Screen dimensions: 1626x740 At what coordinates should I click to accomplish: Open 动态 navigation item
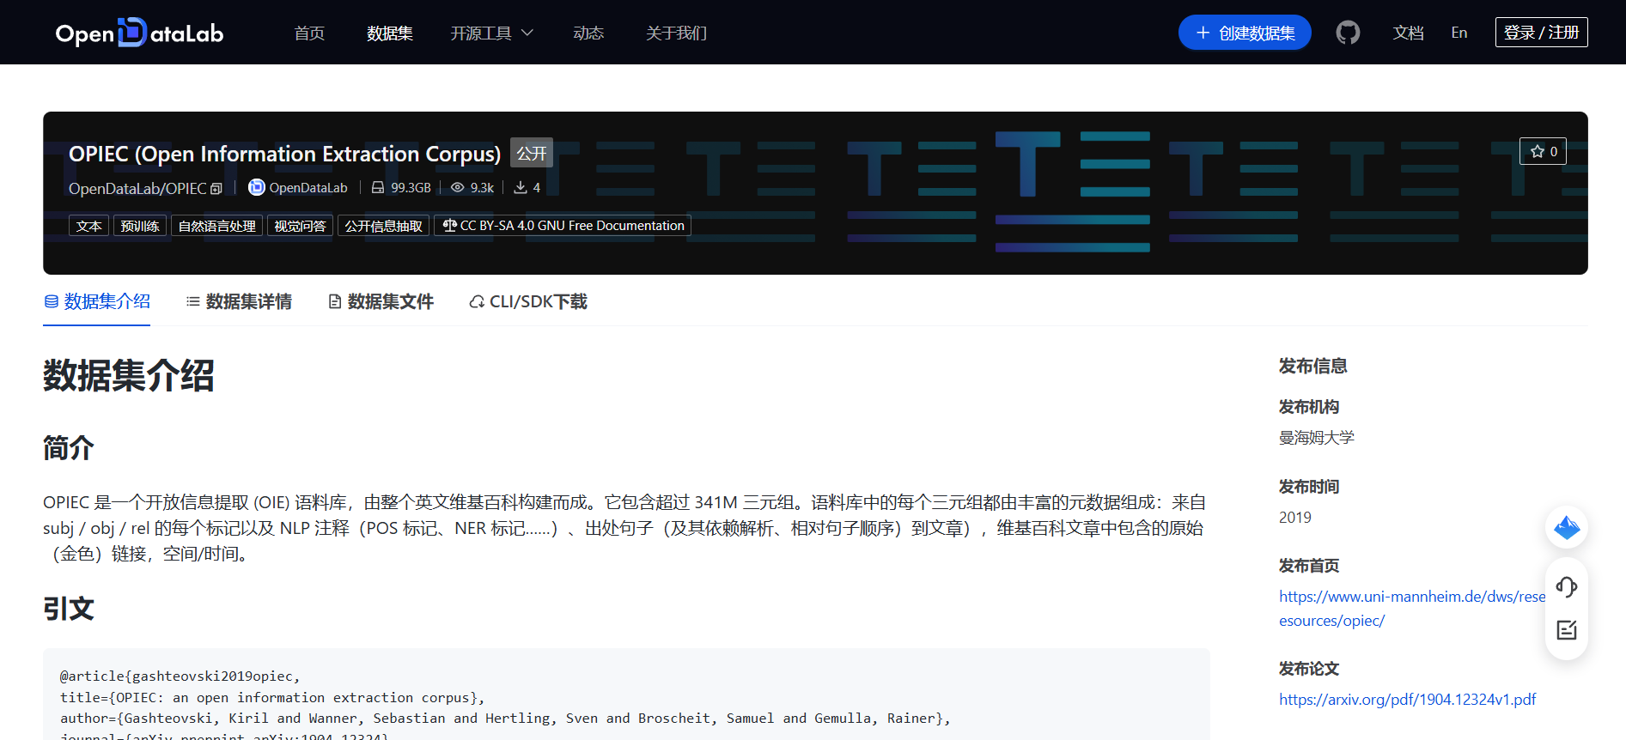pyautogui.click(x=588, y=33)
